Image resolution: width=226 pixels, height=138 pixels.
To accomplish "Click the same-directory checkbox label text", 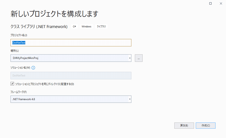I will [45, 84].
